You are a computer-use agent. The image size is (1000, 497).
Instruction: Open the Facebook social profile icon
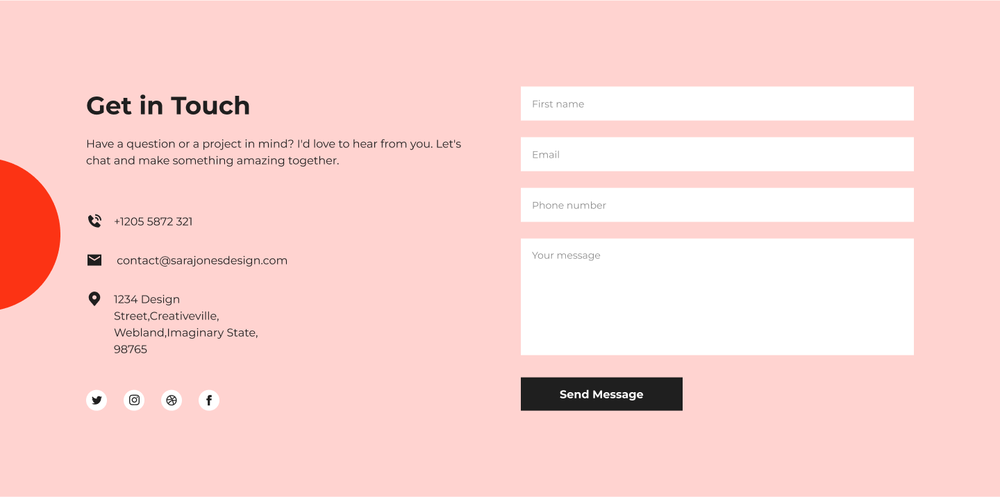[x=209, y=401]
